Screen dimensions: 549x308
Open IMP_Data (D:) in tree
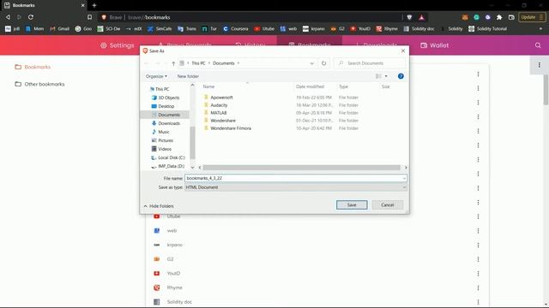[x=171, y=166]
